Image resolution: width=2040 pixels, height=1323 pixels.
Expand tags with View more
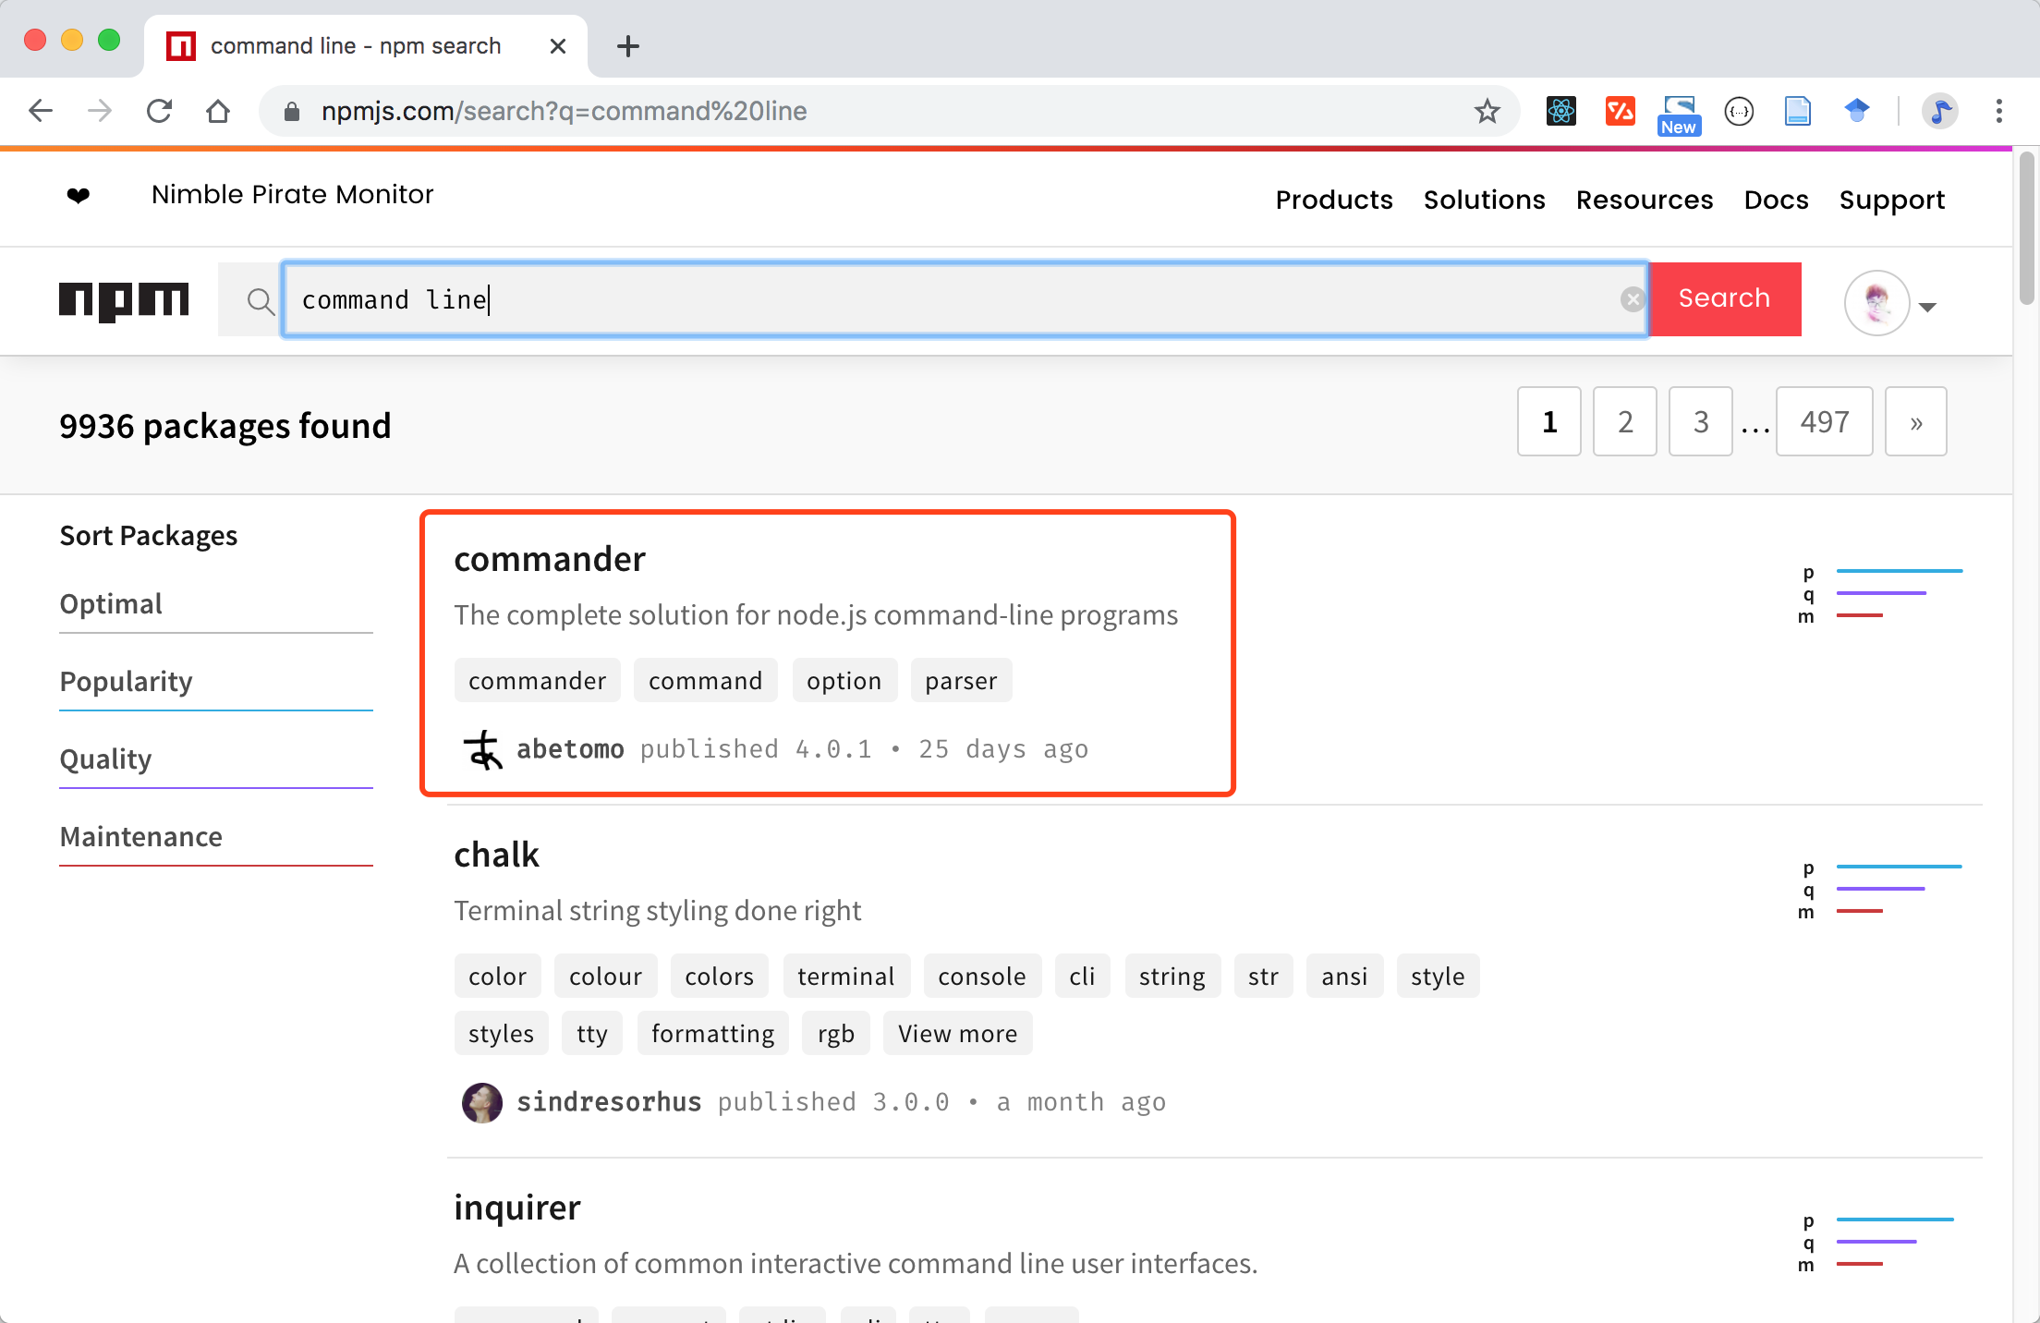(x=957, y=1033)
